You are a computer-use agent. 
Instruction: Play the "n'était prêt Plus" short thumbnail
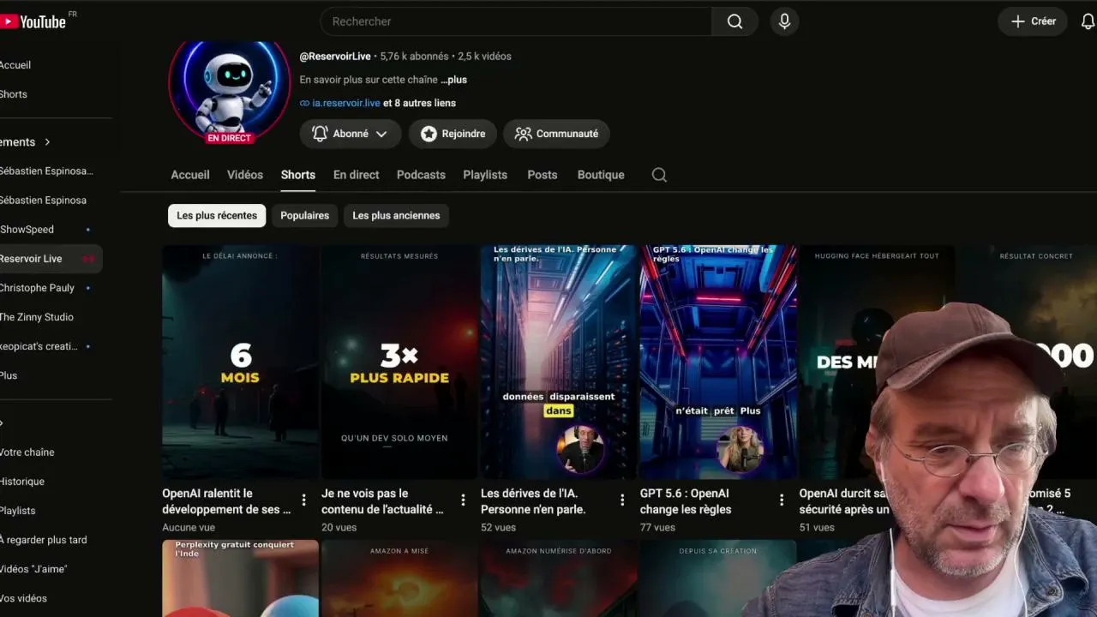718,362
